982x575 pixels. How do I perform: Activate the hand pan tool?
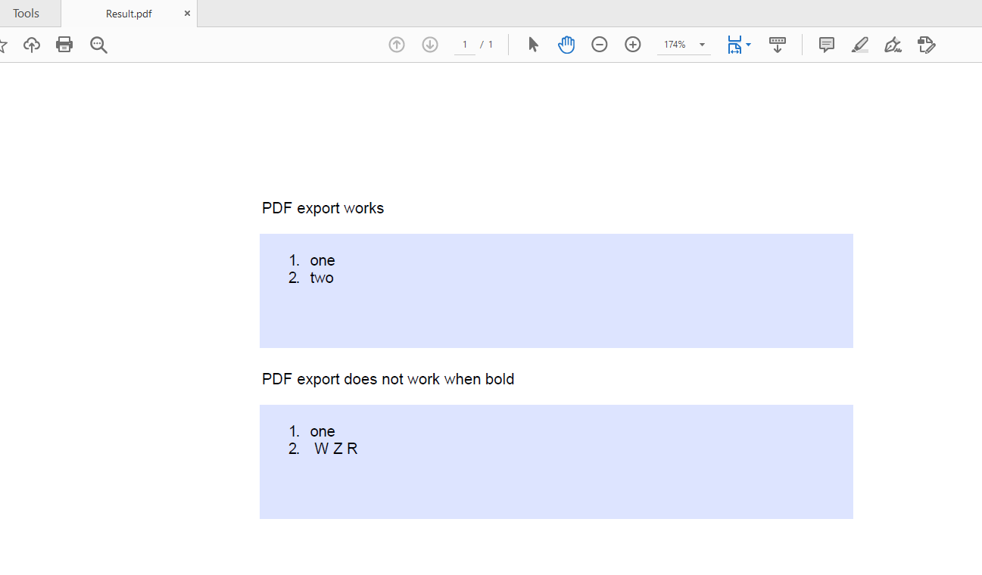tap(566, 45)
